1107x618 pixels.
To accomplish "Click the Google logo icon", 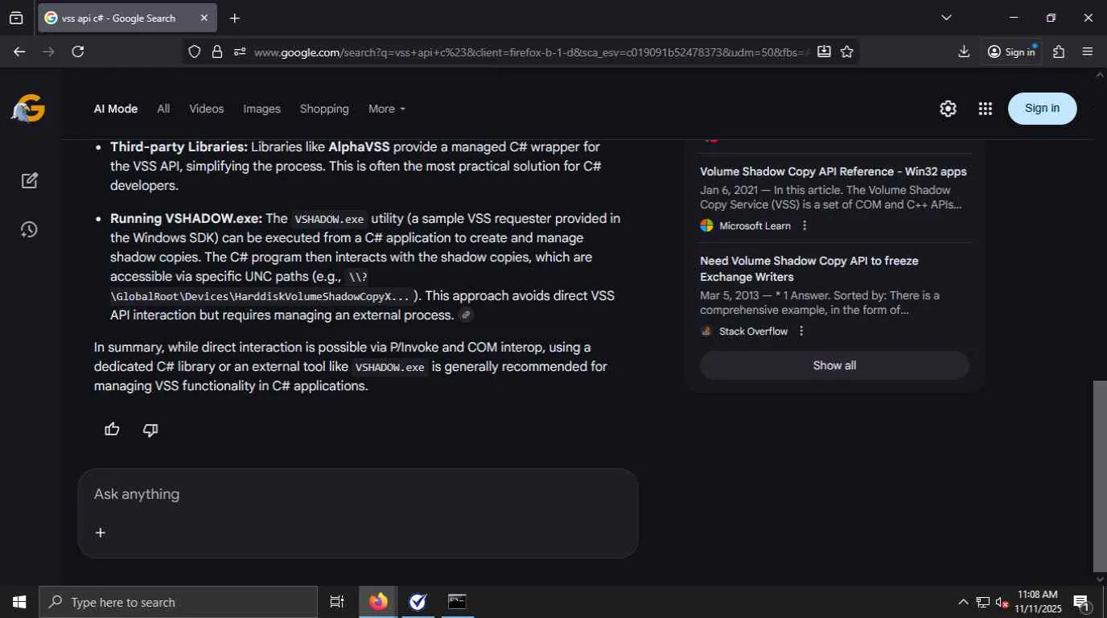I will tap(28, 109).
